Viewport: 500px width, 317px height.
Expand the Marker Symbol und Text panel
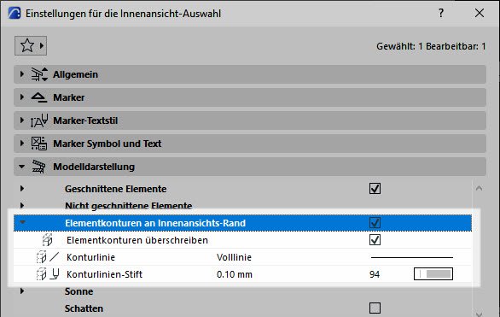[x=21, y=144]
